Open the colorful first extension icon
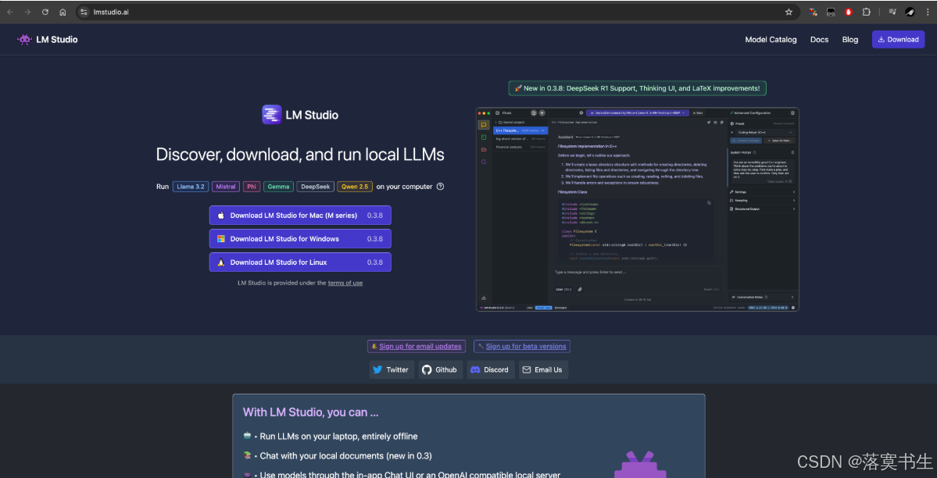The image size is (937, 478). coord(813,12)
